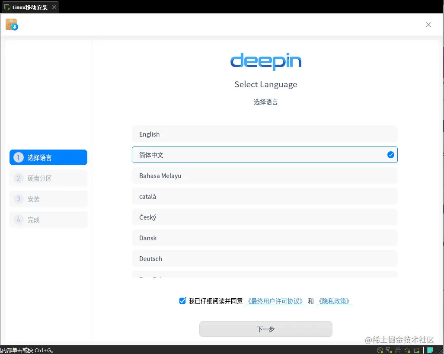Select Český language
Viewport: 444px width, 354px height.
point(265,217)
